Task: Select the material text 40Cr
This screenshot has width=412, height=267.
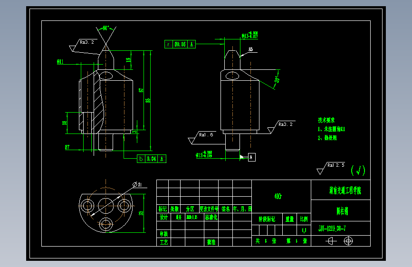Action: [278, 196]
